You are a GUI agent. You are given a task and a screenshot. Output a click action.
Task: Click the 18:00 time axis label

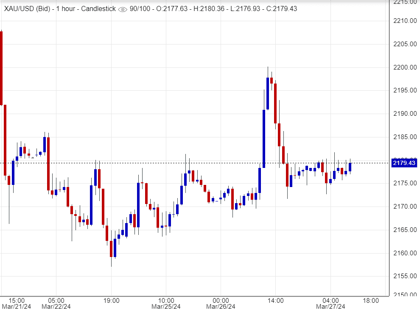(371, 300)
